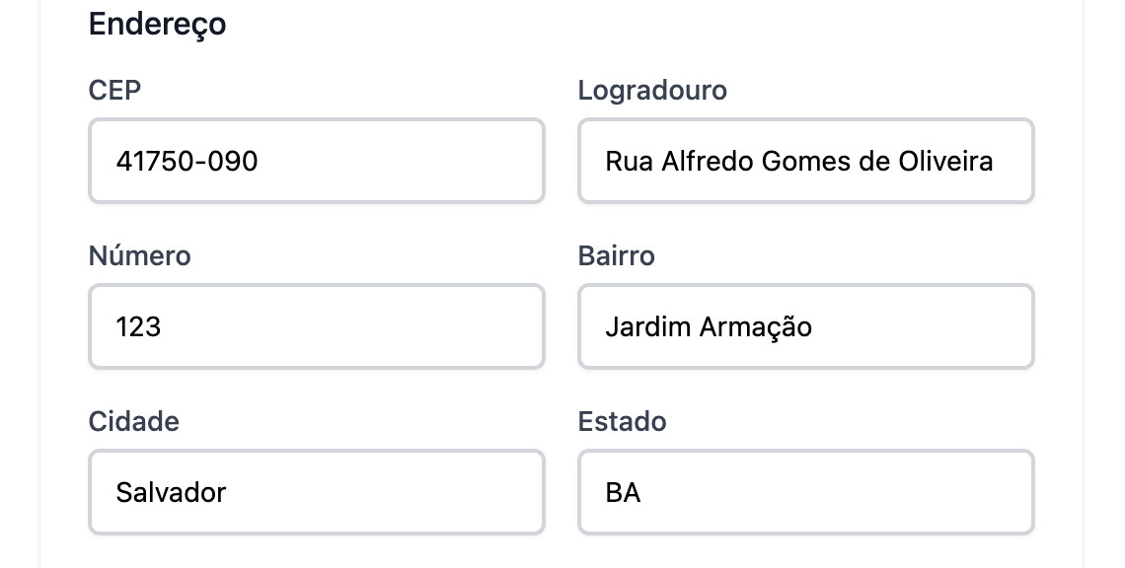Select the Número input box

316,326
